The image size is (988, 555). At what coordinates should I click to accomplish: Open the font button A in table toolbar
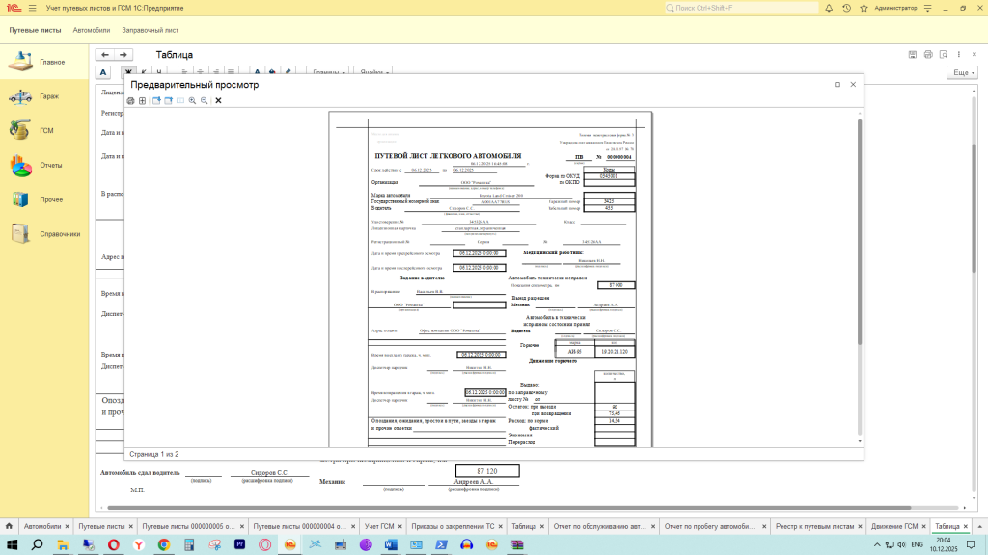(x=103, y=72)
